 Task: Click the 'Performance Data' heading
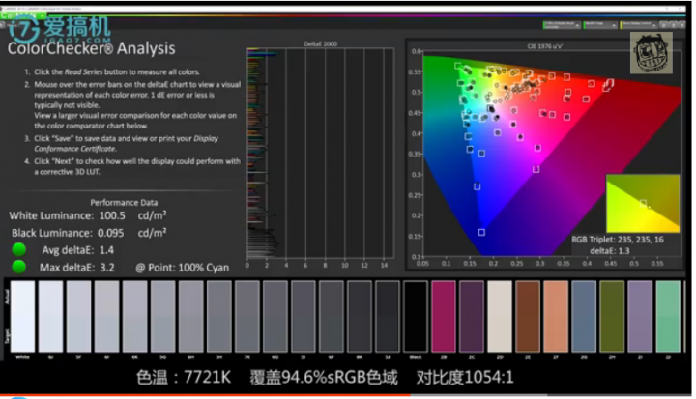(x=124, y=202)
